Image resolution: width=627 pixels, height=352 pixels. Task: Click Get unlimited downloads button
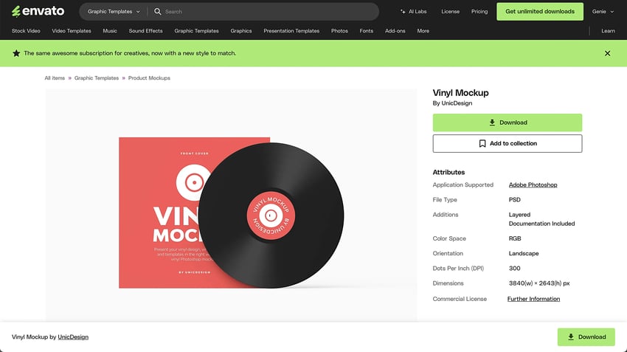point(540,12)
